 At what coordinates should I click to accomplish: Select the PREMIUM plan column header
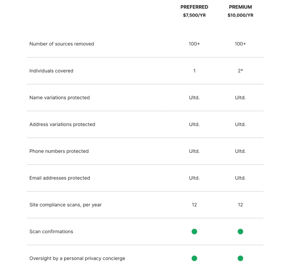(x=240, y=7)
